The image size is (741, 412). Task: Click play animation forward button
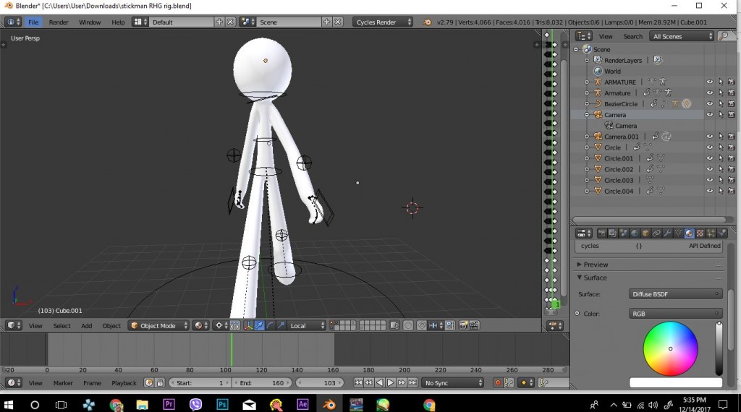[390, 383]
